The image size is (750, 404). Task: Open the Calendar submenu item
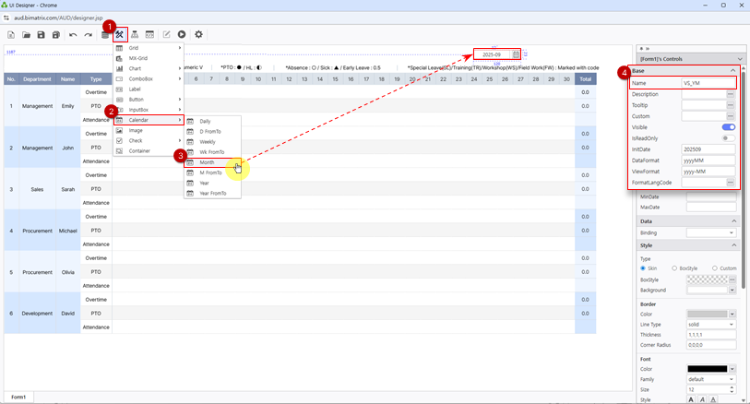(149, 120)
